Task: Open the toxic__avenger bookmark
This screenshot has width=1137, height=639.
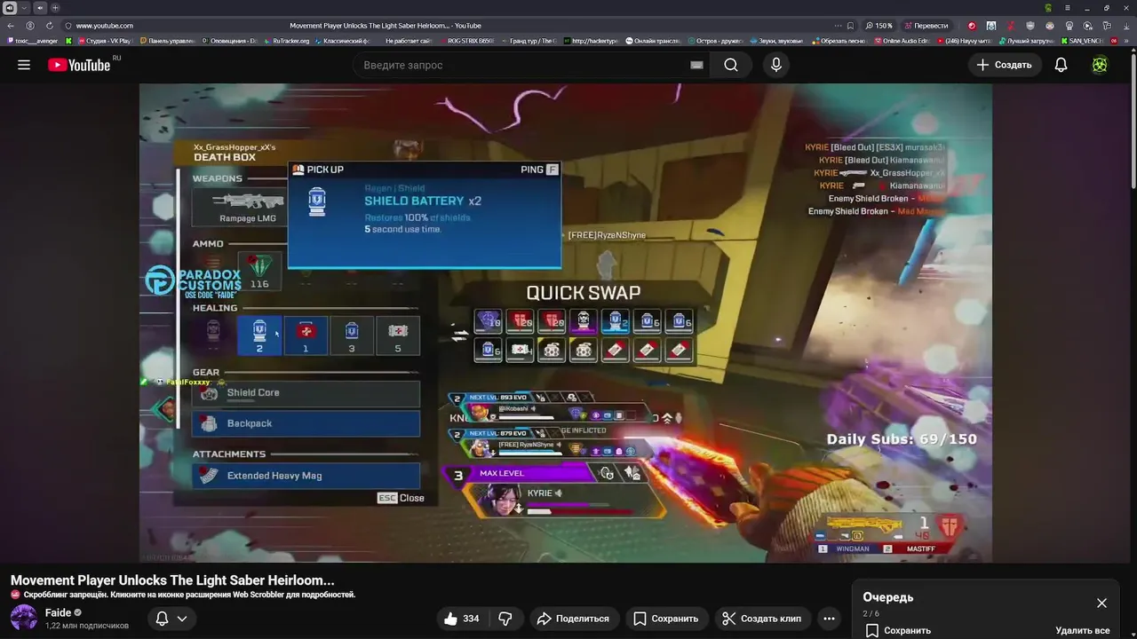Action: 32,41
